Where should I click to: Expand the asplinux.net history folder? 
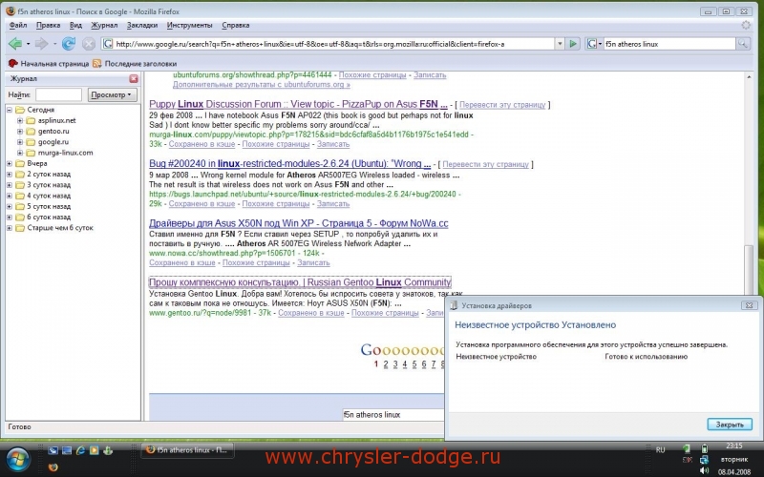20,121
